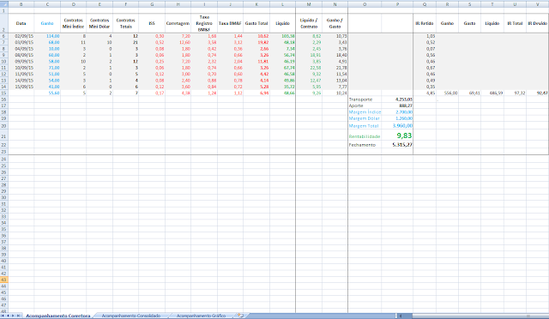Open the Acompanhamento Corretora sheet tab
The image size is (549, 319).
point(57,316)
